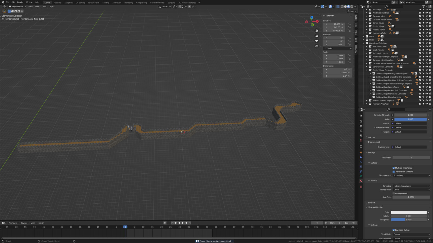Open the Output properties tab
Image resolution: width=433 pixels, height=243 pixels.
click(361, 126)
